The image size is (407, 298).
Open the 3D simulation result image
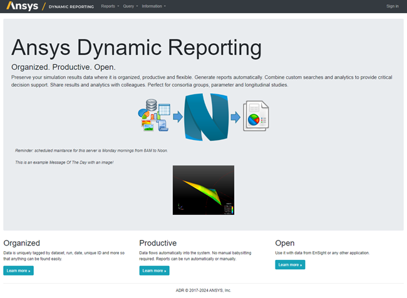[x=203, y=190]
